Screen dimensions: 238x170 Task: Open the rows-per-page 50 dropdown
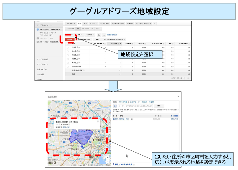pyautogui.click(x=182, y=78)
